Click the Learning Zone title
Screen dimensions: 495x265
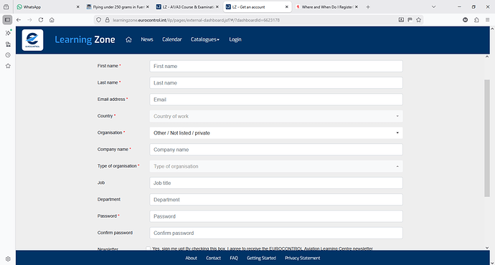click(x=85, y=39)
